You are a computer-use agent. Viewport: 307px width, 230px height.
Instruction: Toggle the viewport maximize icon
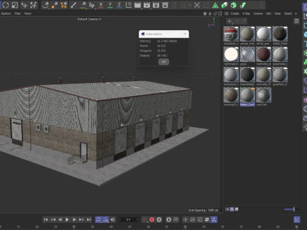(220, 13)
